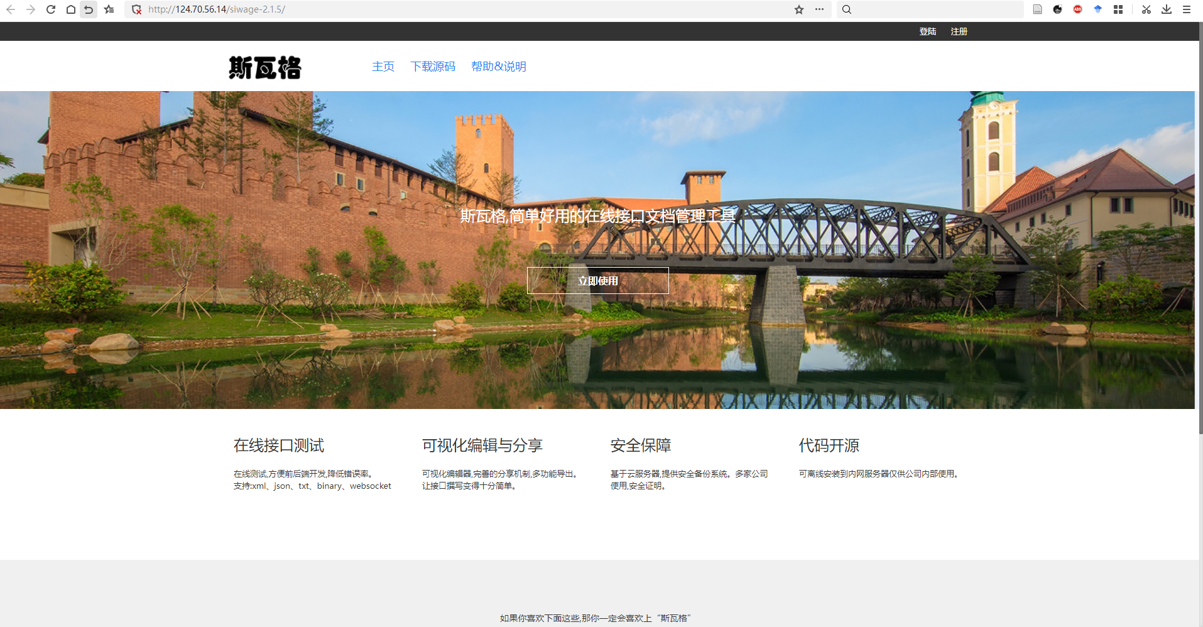This screenshot has height=627, width=1203.
Task: Click the 在线接口测试 heading
Action: click(x=279, y=445)
